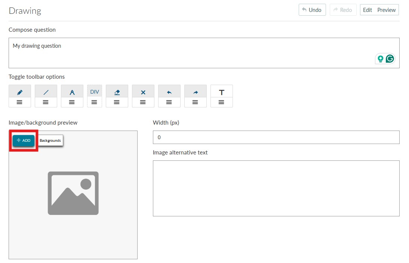The width and height of the screenshot is (409, 263).
Task: Toggle the clear (X) tool option
Action: tap(143, 92)
